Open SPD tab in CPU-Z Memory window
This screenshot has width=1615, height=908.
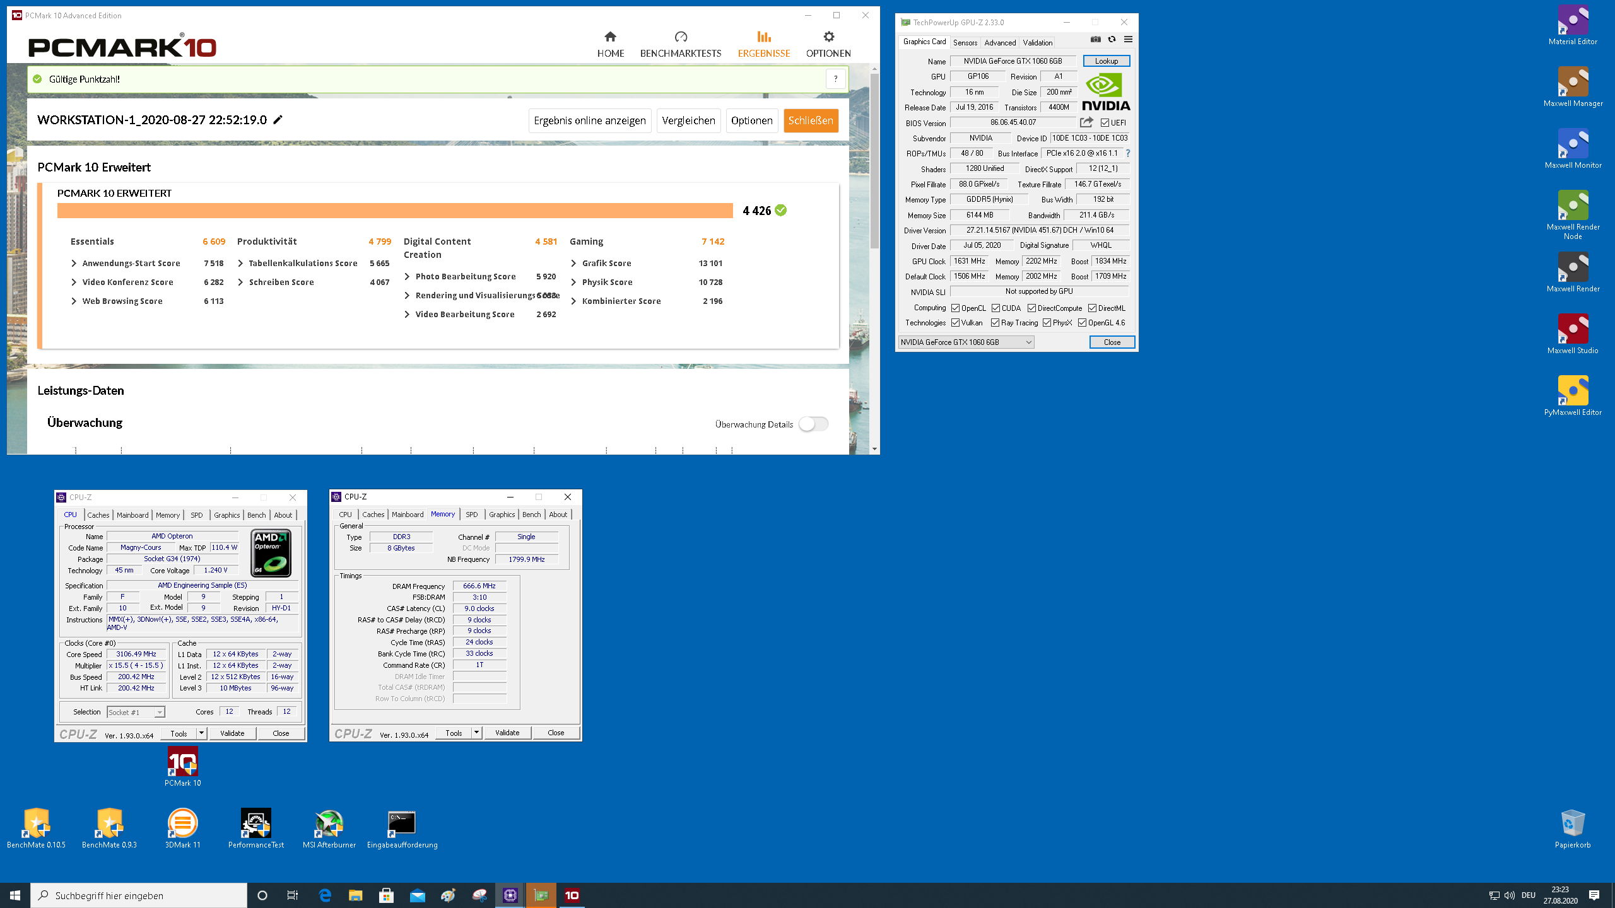(x=472, y=515)
